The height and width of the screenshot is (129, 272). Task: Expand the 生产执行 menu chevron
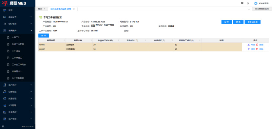[x=31, y=85]
